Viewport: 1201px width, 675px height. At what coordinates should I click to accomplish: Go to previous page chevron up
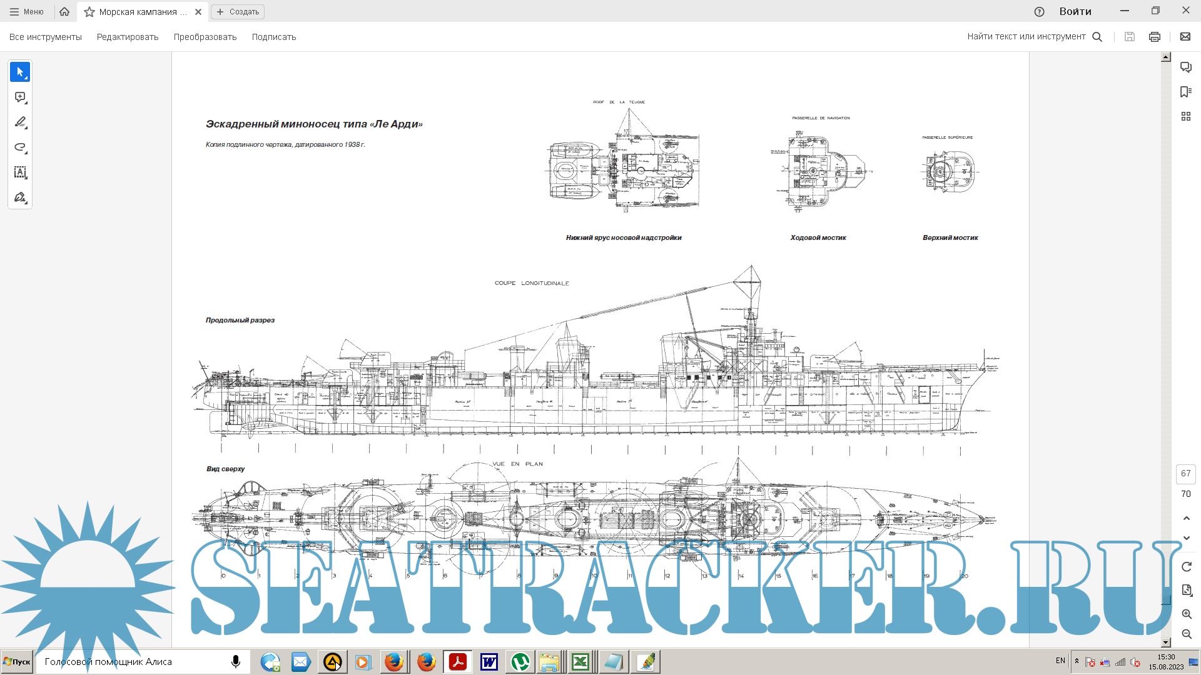(1186, 518)
